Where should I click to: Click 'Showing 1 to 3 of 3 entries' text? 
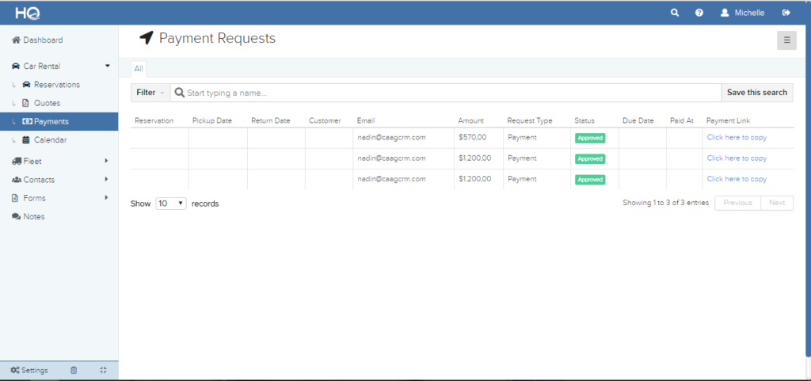pos(665,203)
